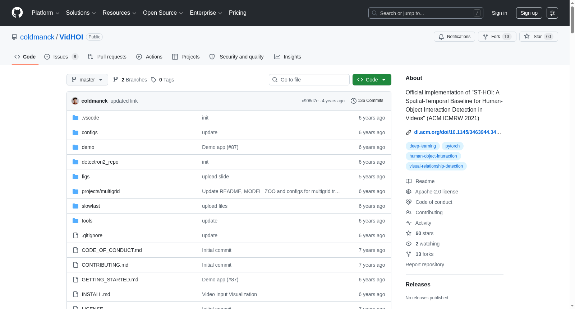This screenshot has width=575, height=309.
Task: Click the Sign up button
Action: click(529, 13)
